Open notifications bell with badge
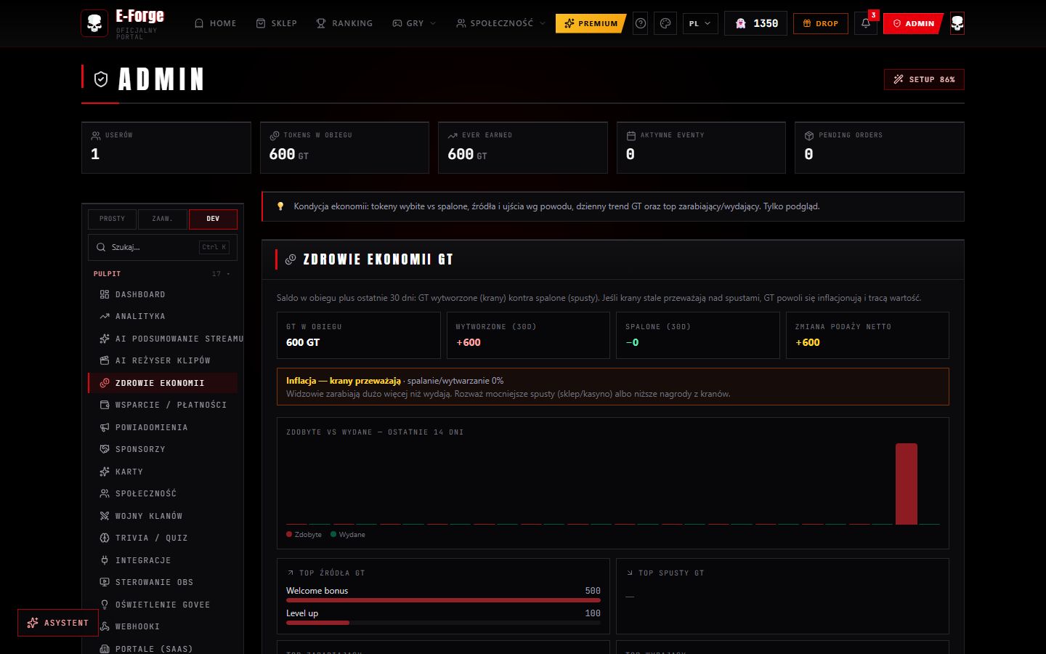 point(866,23)
